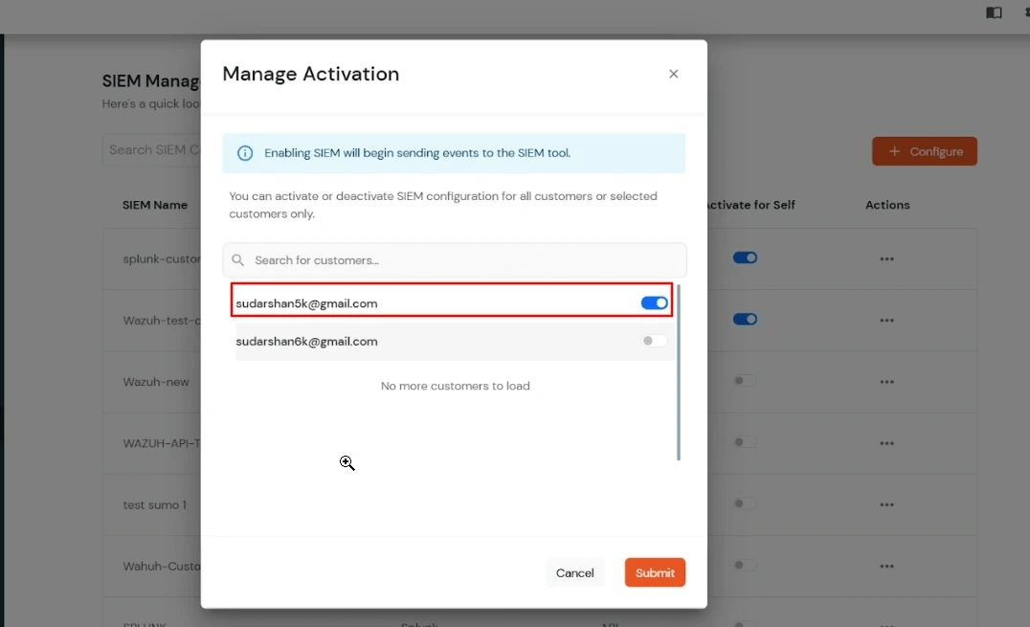
Task: Click the Submit button
Action: tap(655, 572)
